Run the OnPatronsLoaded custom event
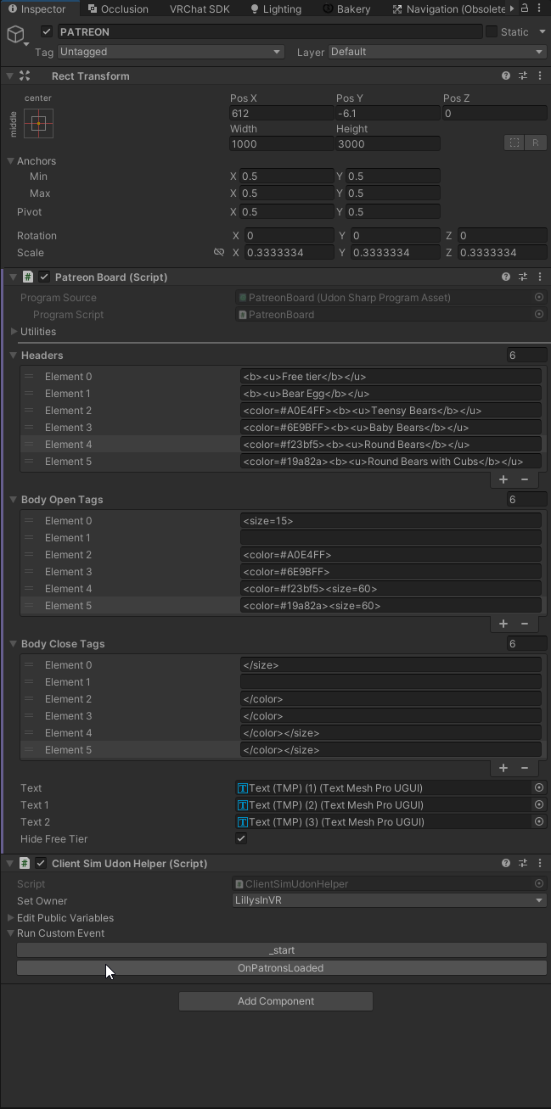This screenshot has height=1109, width=551. pyautogui.click(x=281, y=968)
